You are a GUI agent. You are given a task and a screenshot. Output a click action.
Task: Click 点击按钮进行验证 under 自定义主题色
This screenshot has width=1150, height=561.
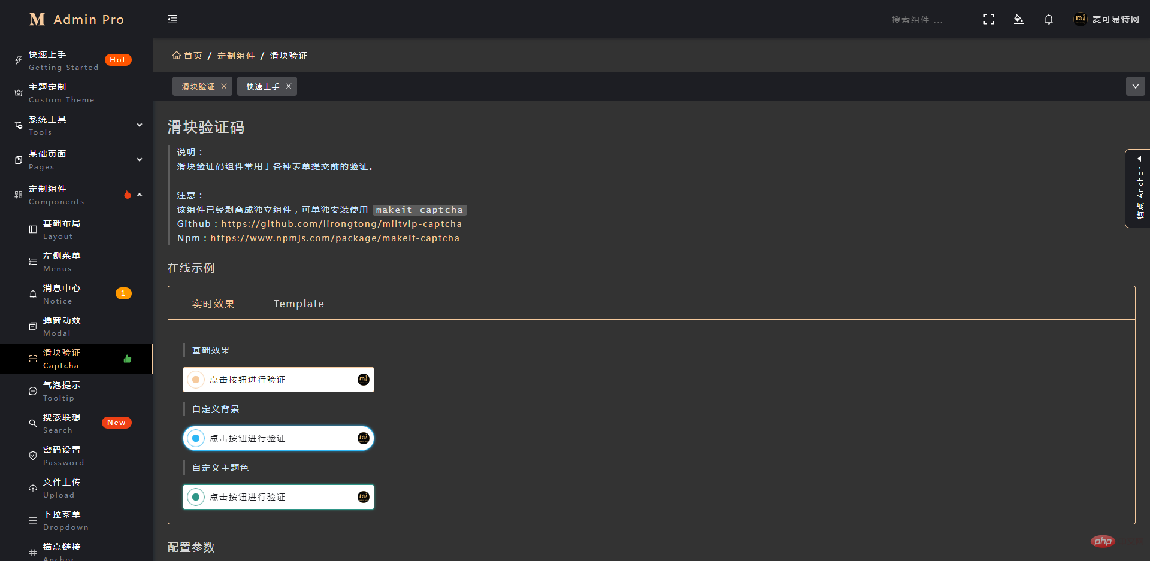coord(247,497)
